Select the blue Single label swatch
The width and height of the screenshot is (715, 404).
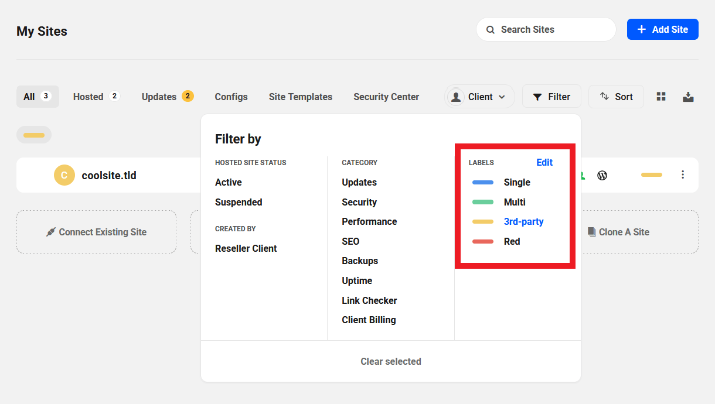tap(483, 182)
